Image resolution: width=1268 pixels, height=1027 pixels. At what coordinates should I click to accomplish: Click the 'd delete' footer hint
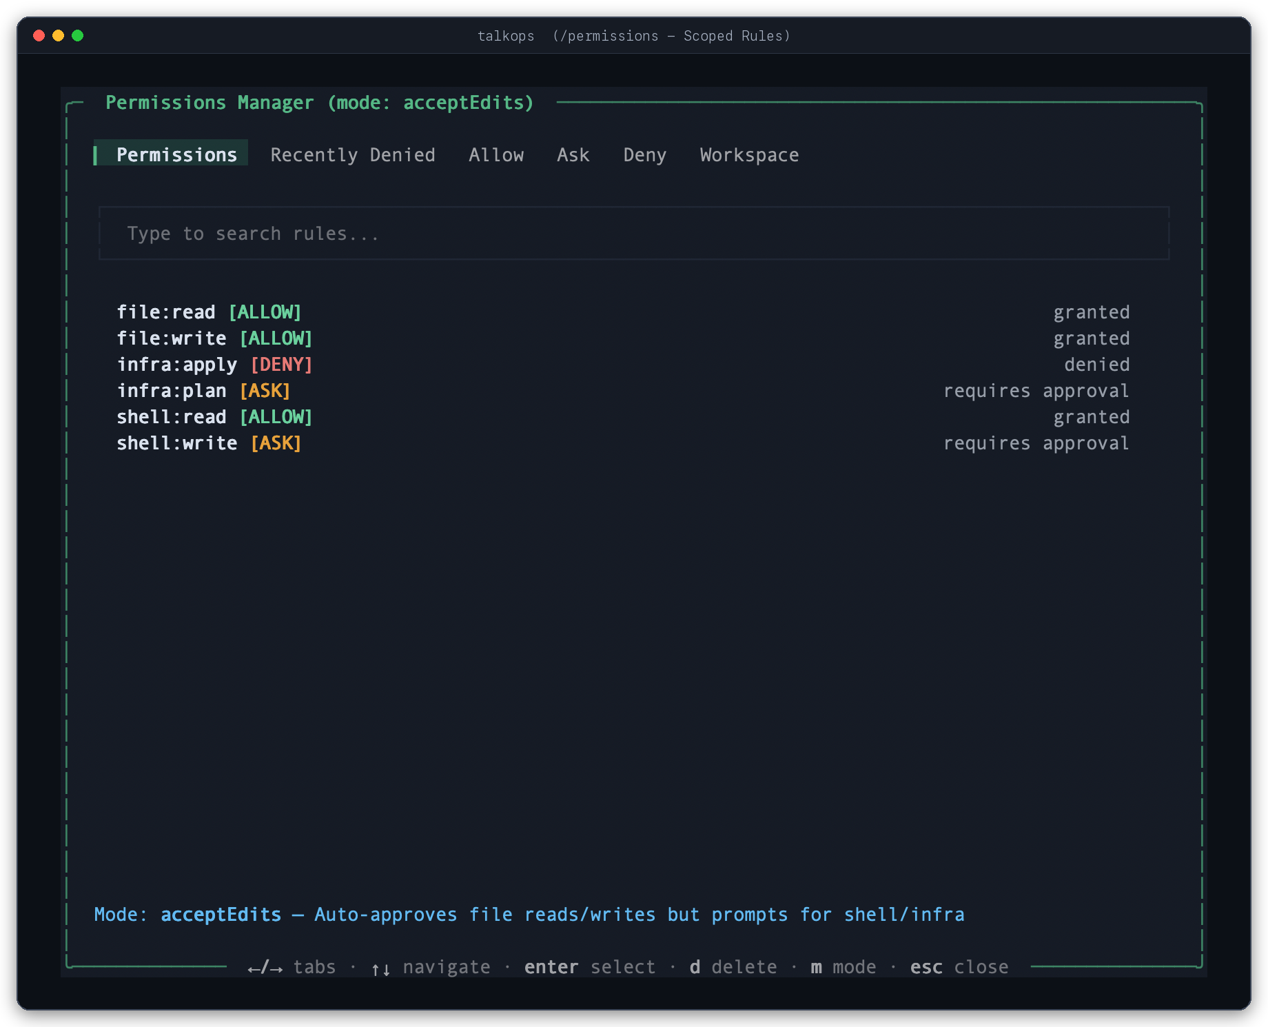pyautogui.click(x=733, y=967)
